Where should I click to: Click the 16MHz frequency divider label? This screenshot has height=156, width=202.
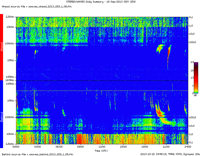[x=10, y=80]
